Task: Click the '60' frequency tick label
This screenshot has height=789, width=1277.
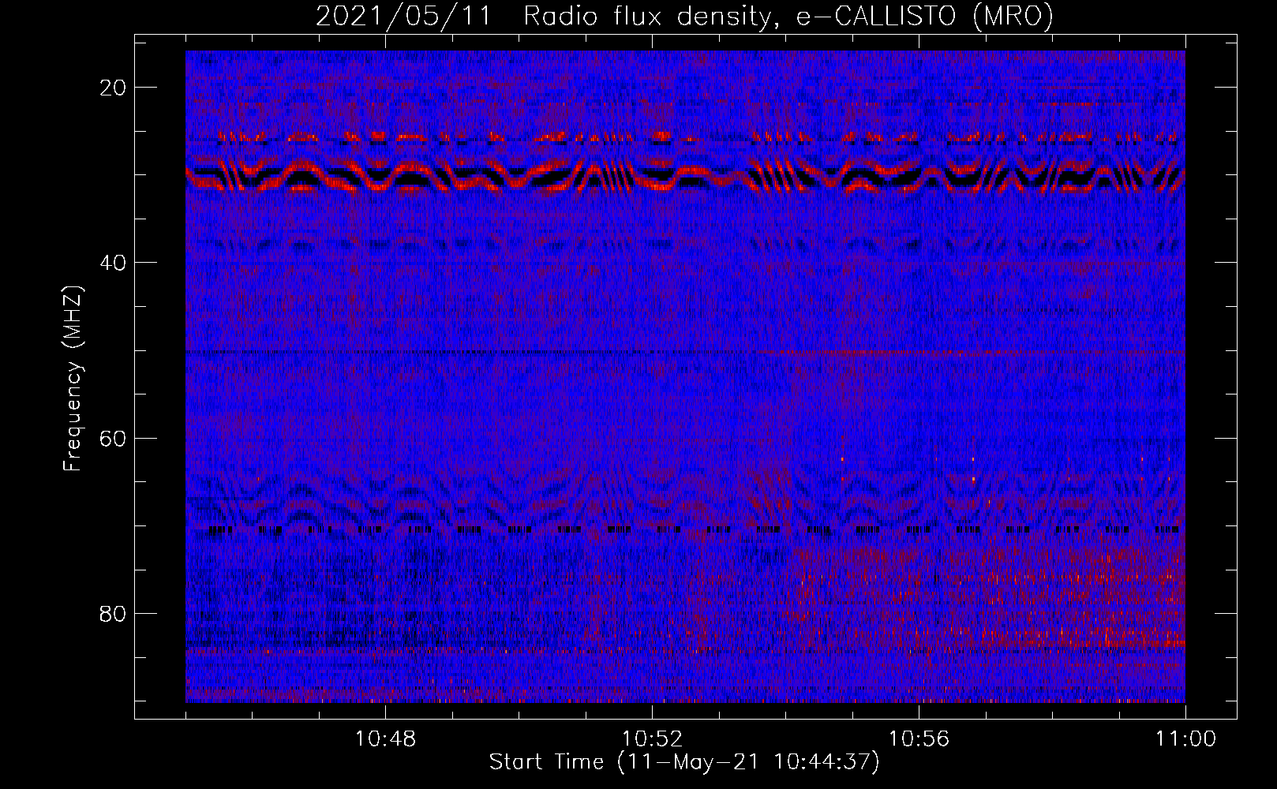Action: (114, 438)
